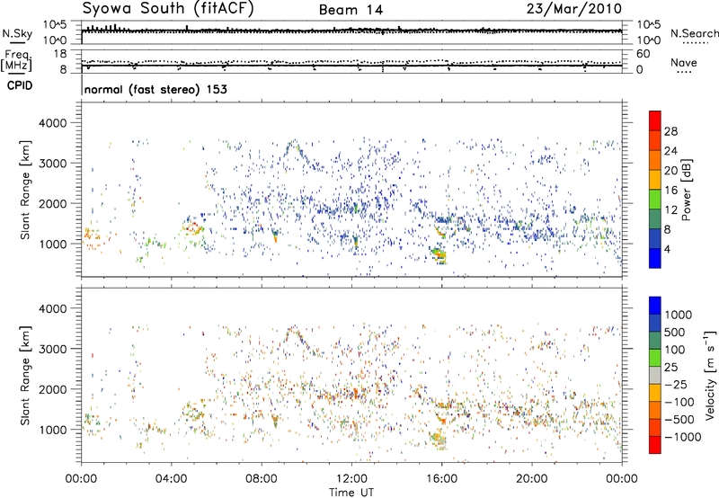This screenshot has height=498, width=719.
Task: Click the "04:00" time tick label
Action: point(172,479)
